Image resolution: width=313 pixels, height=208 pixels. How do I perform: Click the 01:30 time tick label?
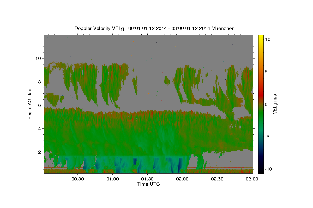tap(147, 179)
